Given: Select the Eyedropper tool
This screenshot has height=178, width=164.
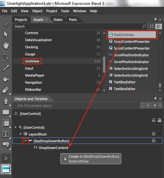Looking at the screenshot, I should pos(6,68).
